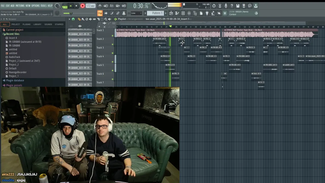Screen dimensions: 325x183
Task: Open the Browser view icon
Action: pos(195,13)
